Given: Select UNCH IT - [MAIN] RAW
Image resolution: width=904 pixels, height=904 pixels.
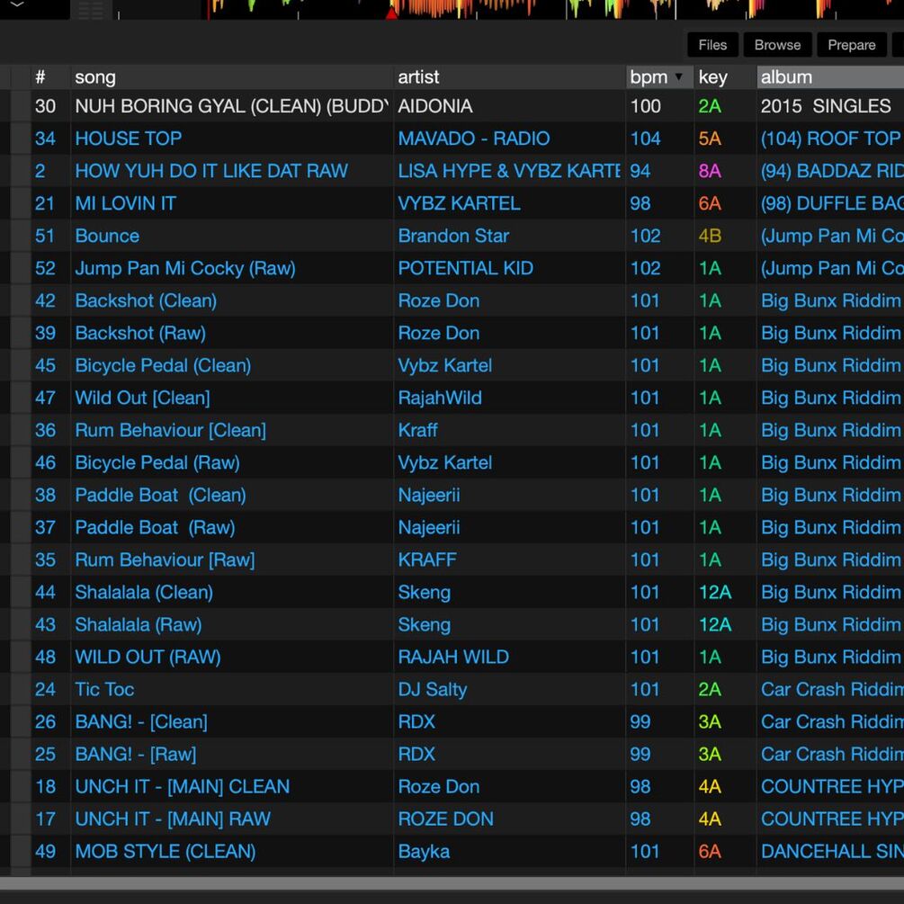Looking at the screenshot, I should pos(173,819).
